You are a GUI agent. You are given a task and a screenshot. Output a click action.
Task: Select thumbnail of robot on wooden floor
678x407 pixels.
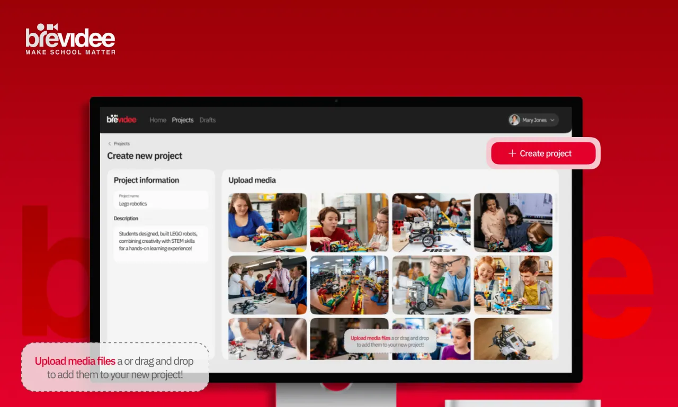tap(513, 339)
